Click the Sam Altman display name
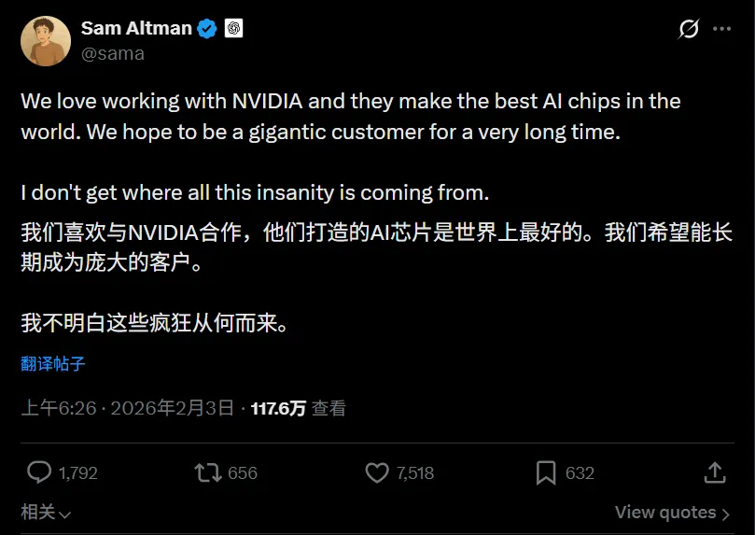Viewport: 755px width, 535px height. 135,29
